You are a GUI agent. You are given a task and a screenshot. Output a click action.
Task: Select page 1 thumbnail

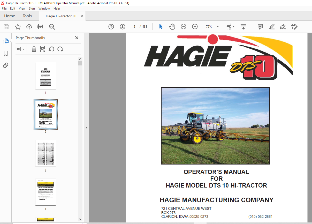(x=45, y=76)
